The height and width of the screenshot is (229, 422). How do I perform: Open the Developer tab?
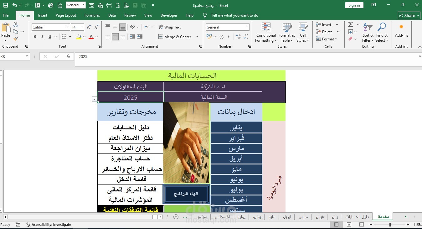tap(169, 15)
